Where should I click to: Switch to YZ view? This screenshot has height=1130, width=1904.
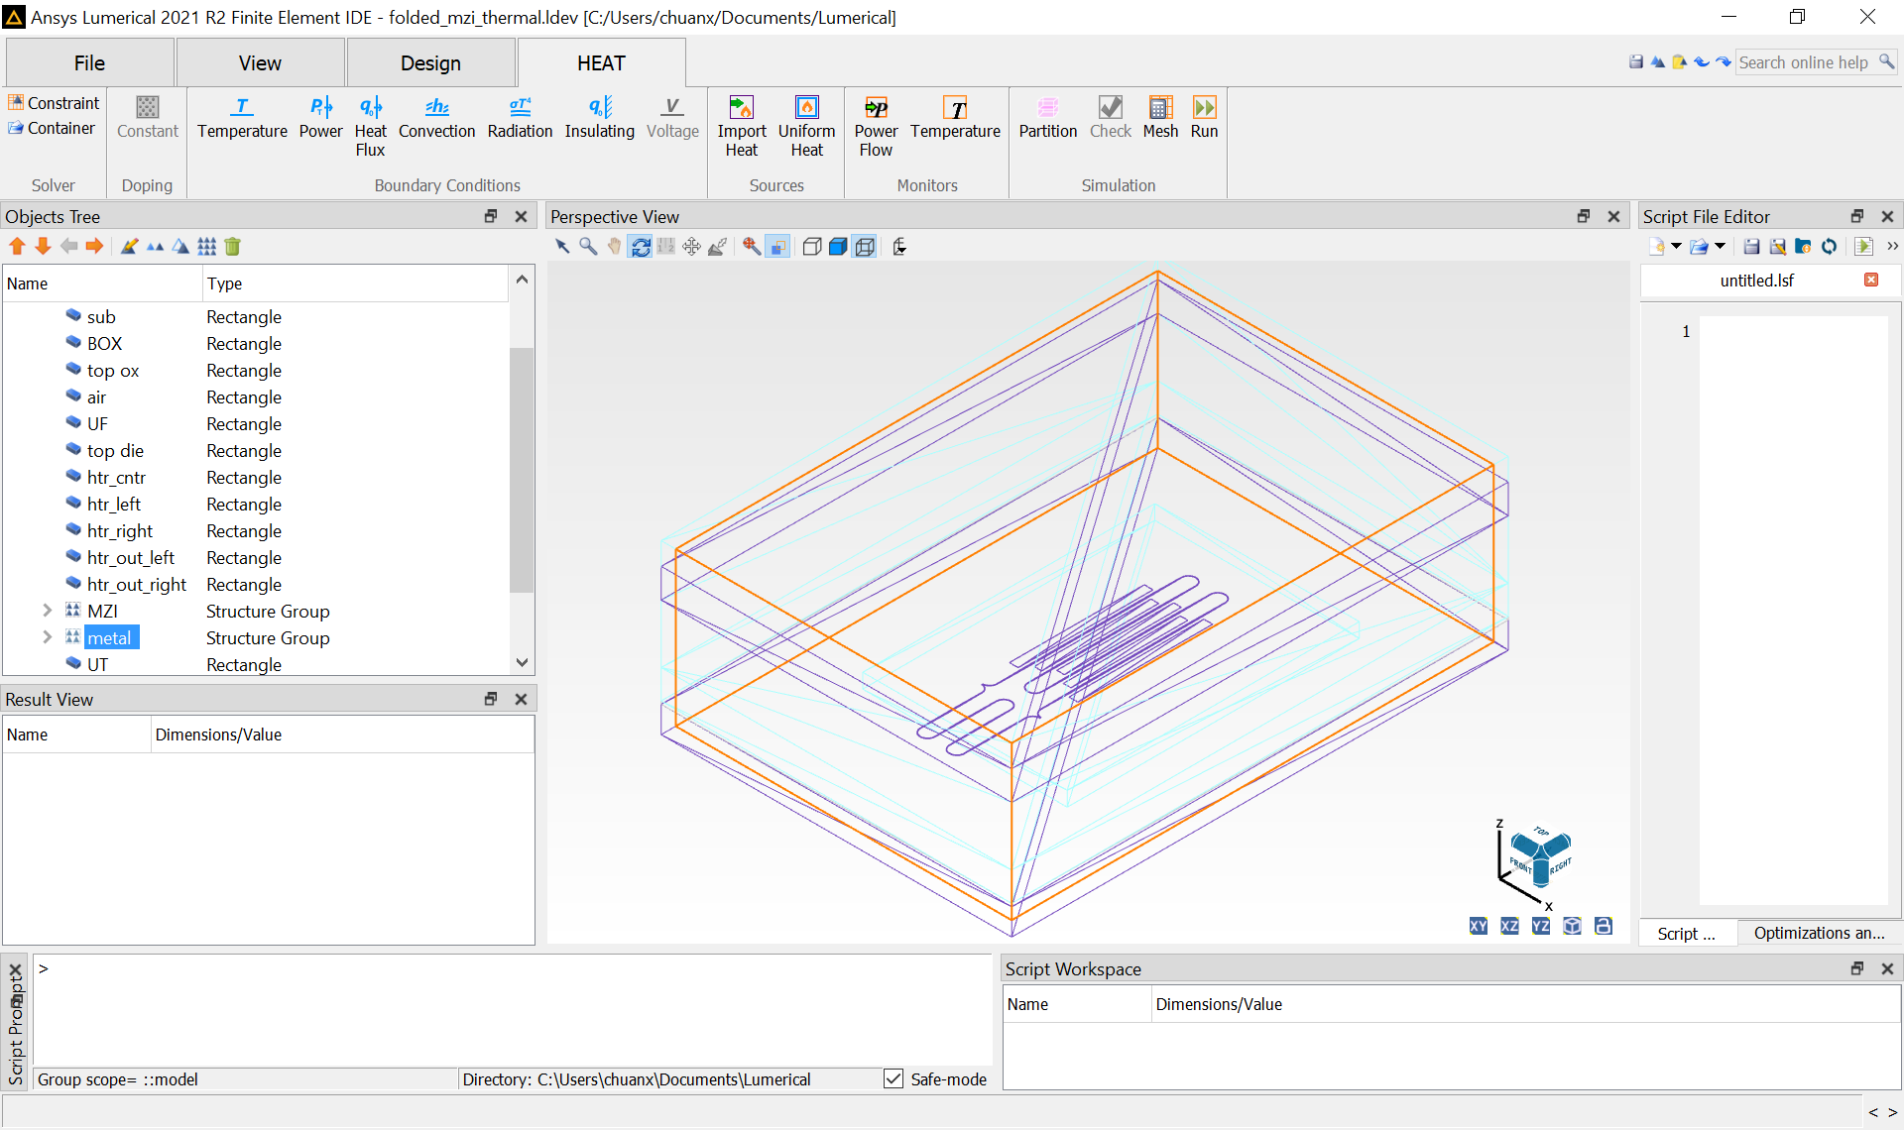[1540, 926]
